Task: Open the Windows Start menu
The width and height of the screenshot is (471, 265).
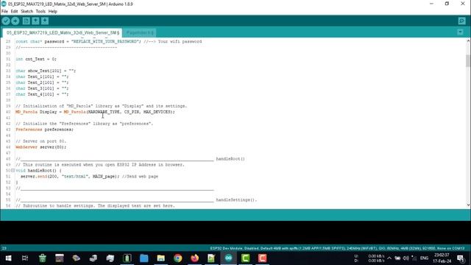Action: click(x=8, y=258)
